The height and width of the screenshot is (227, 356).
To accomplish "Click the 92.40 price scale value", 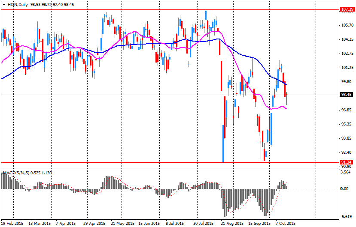I will point(347,152).
